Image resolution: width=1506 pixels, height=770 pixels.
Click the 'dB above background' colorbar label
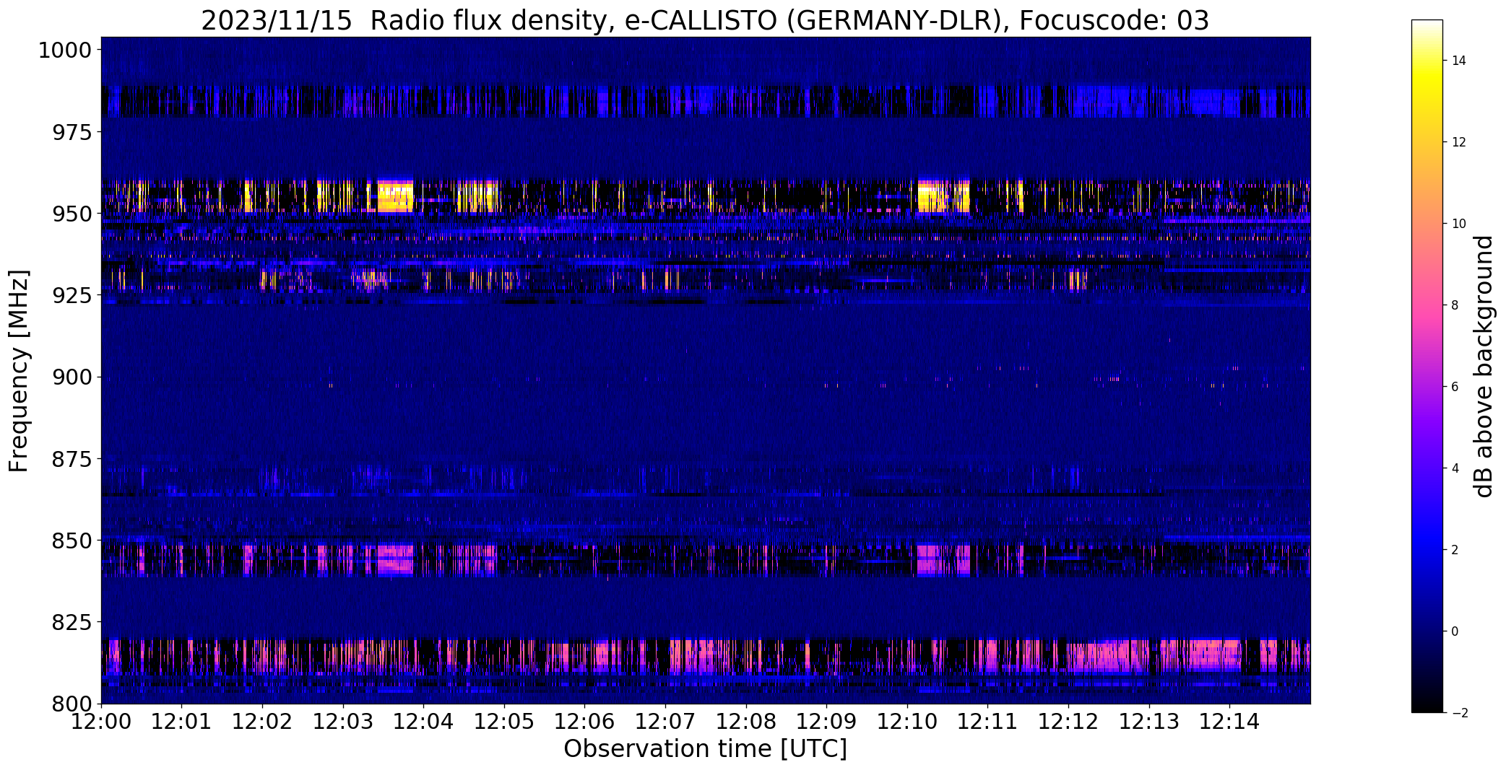tap(1484, 366)
